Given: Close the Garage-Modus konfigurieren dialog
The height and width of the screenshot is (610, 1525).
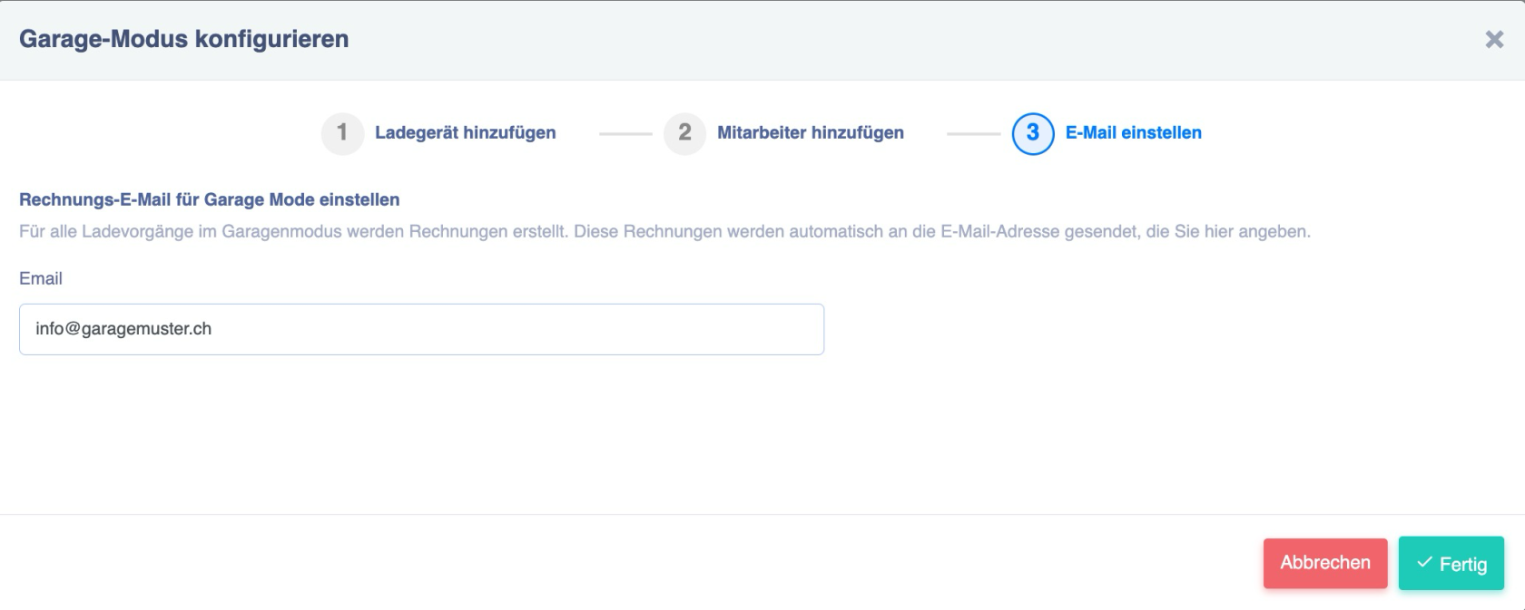Looking at the screenshot, I should click(1493, 39).
